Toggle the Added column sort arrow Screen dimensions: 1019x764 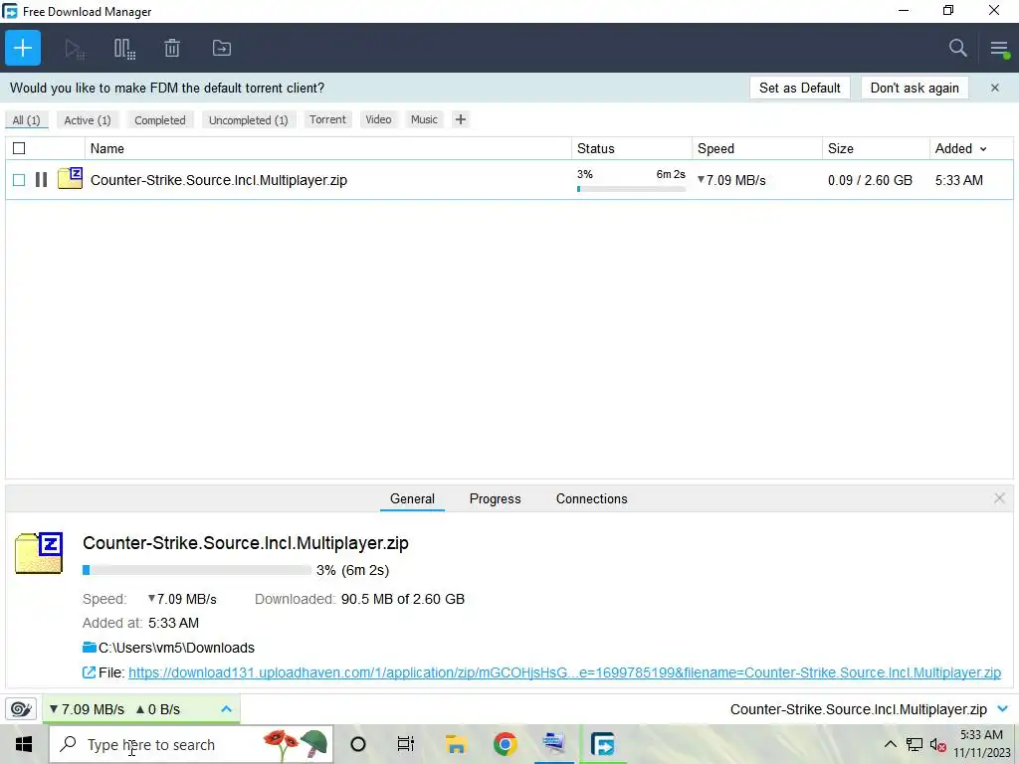[982, 149]
